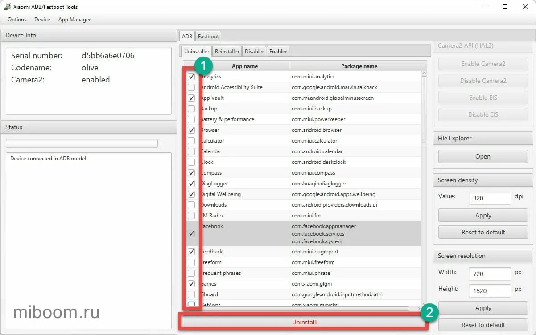Apply the screen resolution values
This screenshot has height=335, width=536.
tap(483, 308)
